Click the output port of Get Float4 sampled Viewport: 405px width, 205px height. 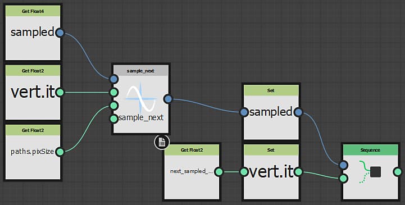60,33
